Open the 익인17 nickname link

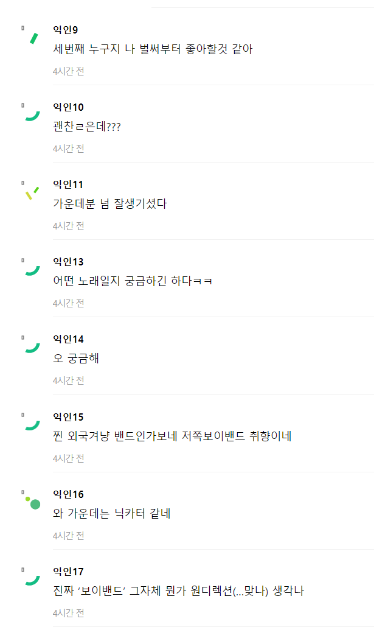tap(68, 572)
